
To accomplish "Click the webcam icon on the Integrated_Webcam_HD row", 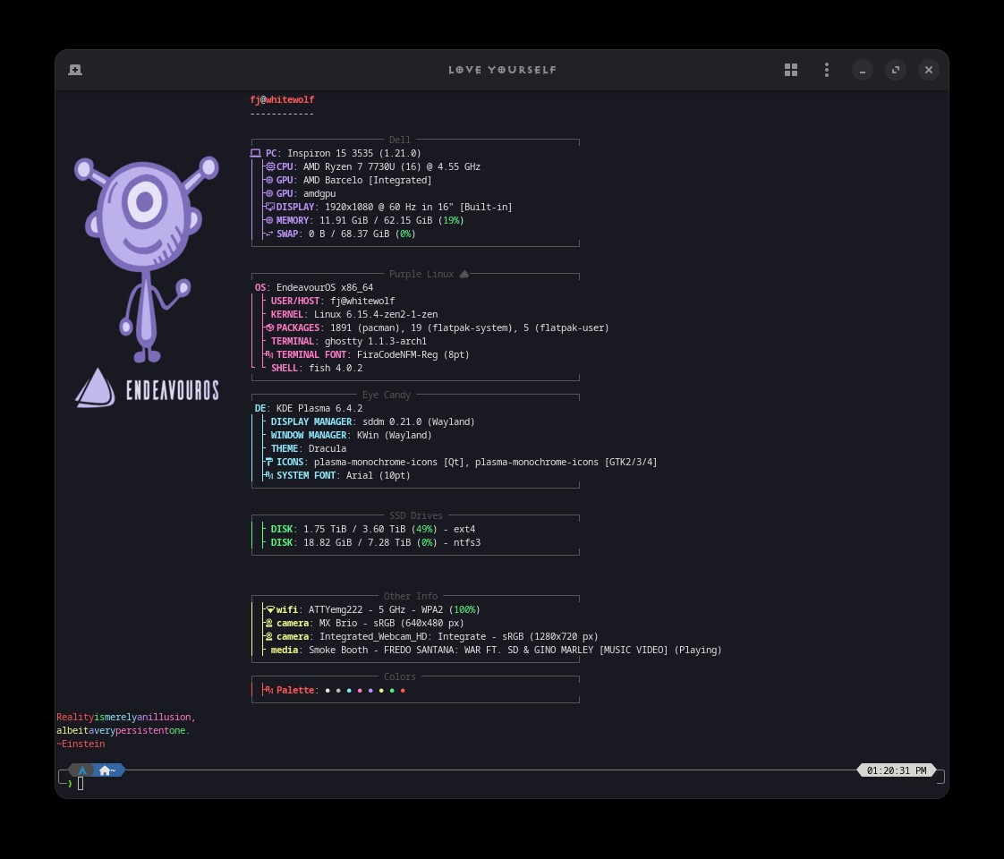I will point(269,637).
